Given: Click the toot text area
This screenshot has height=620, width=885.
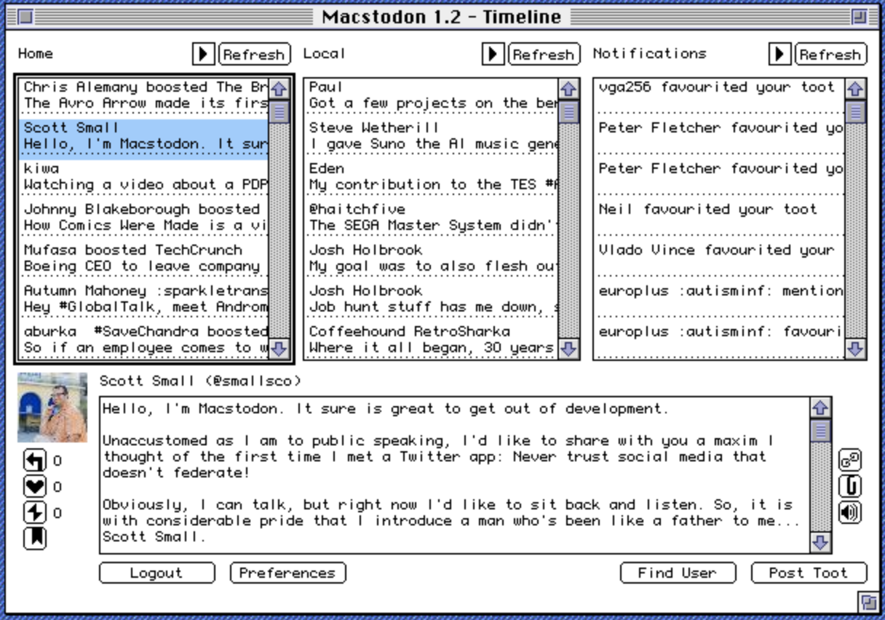Looking at the screenshot, I should 455,475.
